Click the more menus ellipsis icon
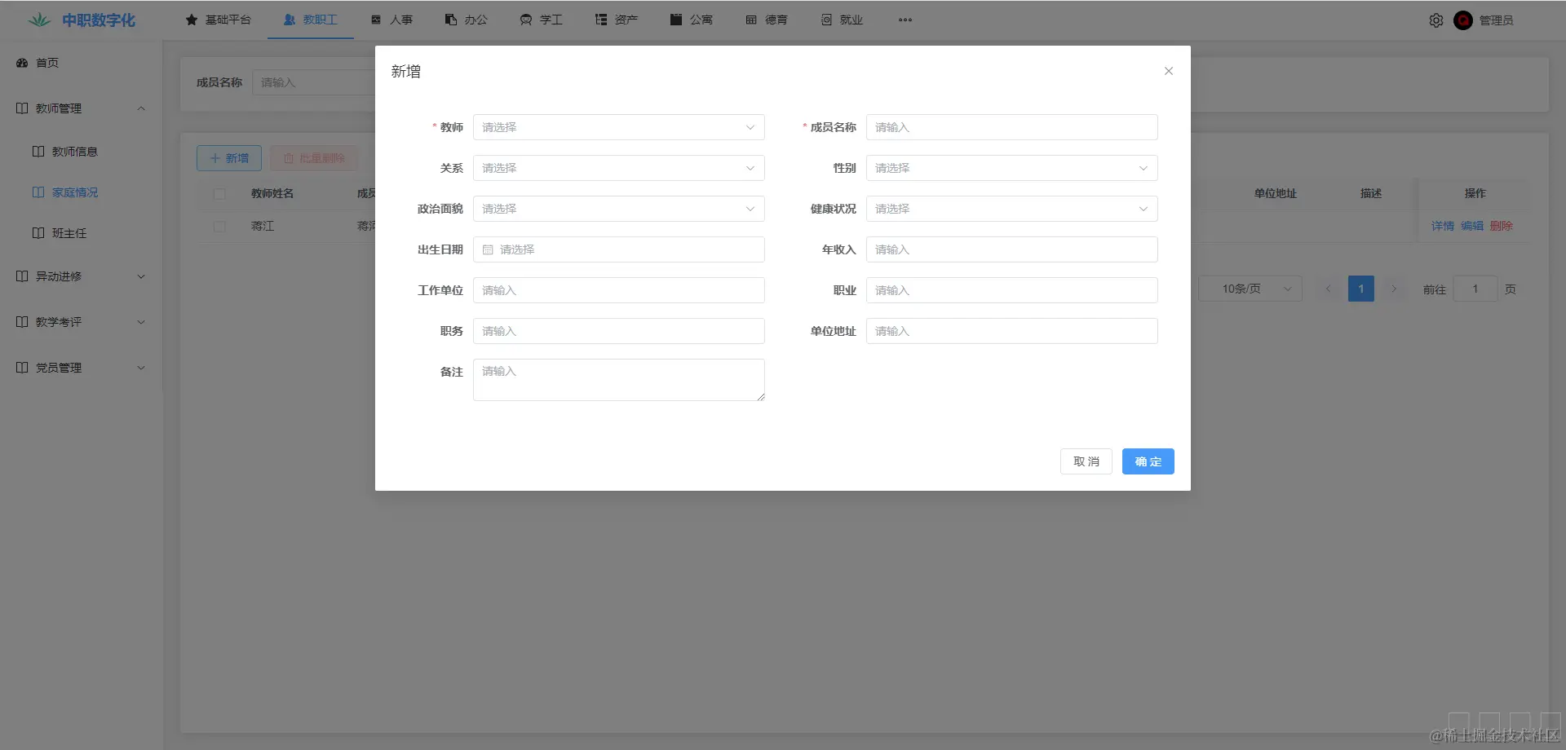The width and height of the screenshot is (1566, 750). pos(905,20)
